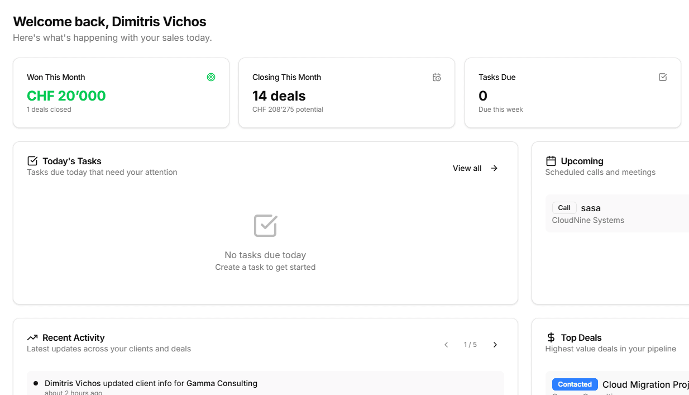This screenshot has width=689, height=395.
Task: Click the green target icon on Won This Month card
Action: point(211,77)
